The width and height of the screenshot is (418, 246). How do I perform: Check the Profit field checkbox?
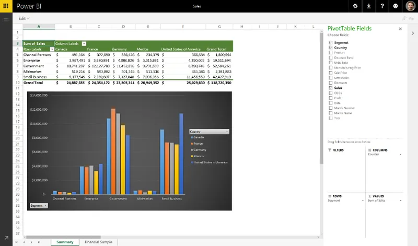[x=331, y=98]
